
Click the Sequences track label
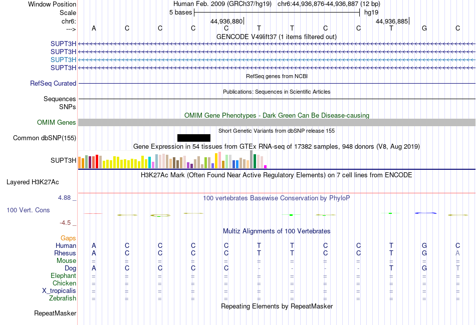[60, 99]
